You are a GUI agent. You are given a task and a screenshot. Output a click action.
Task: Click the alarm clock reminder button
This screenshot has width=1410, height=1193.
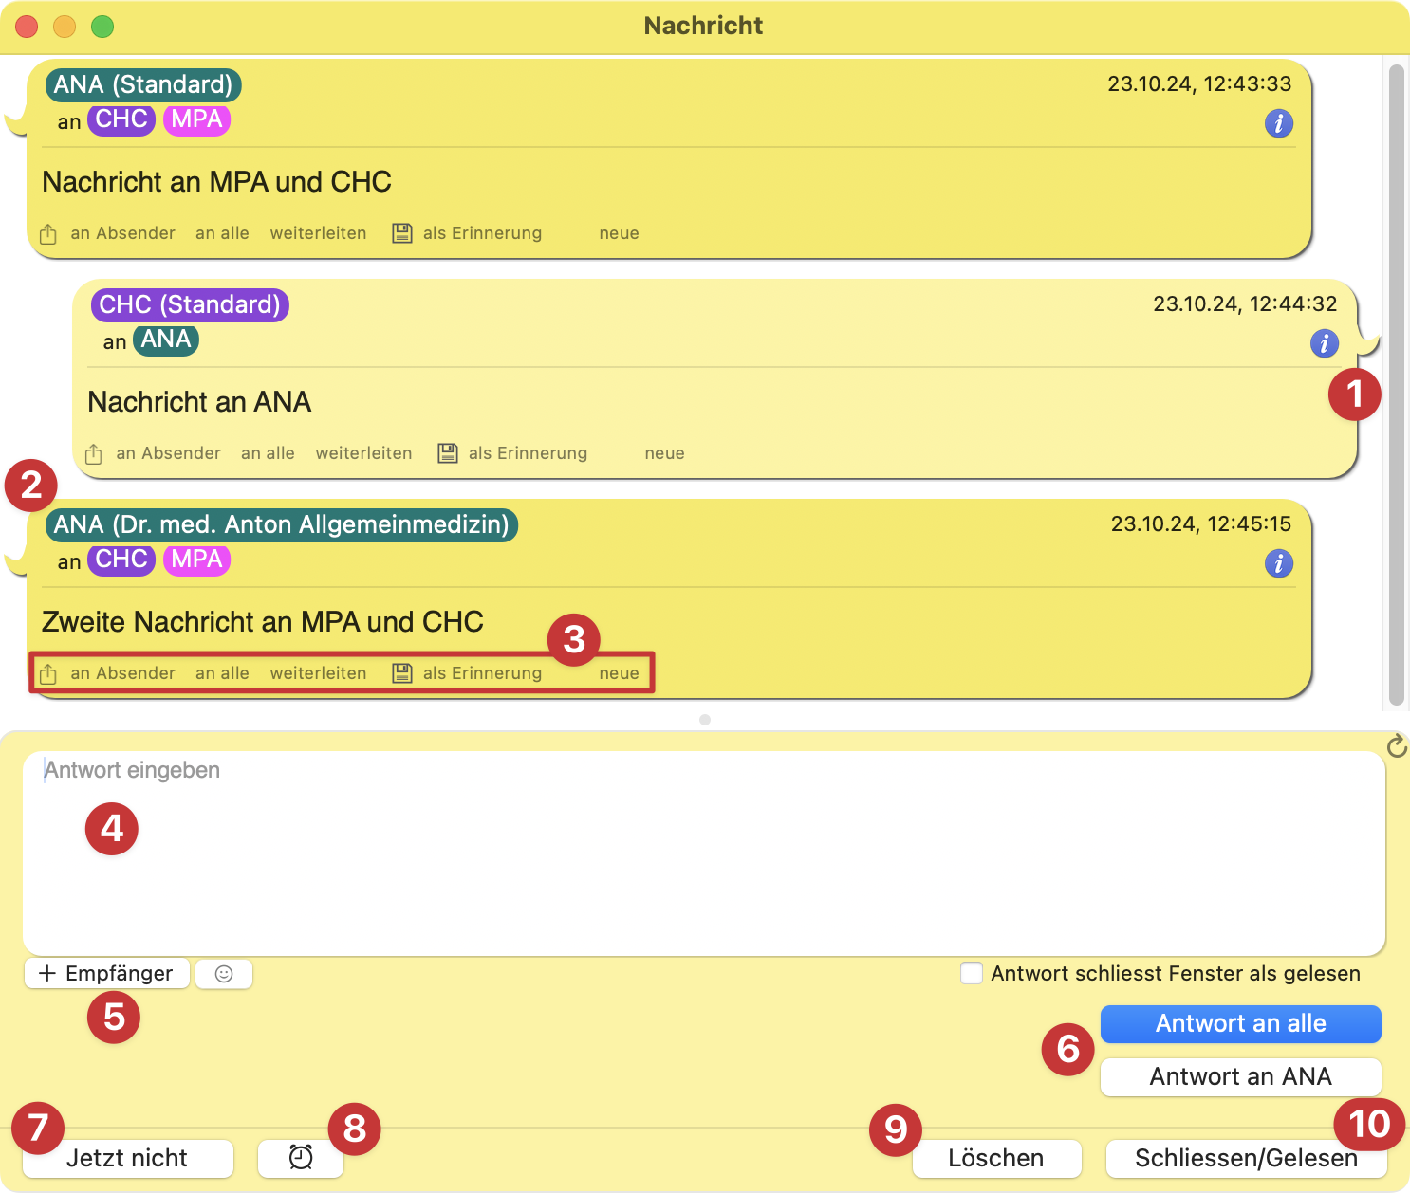click(x=301, y=1158)
